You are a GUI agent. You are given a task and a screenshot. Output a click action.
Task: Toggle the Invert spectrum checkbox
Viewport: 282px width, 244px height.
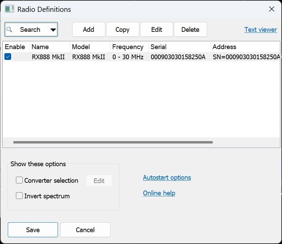pyautogui.click(x=19, y=196)
